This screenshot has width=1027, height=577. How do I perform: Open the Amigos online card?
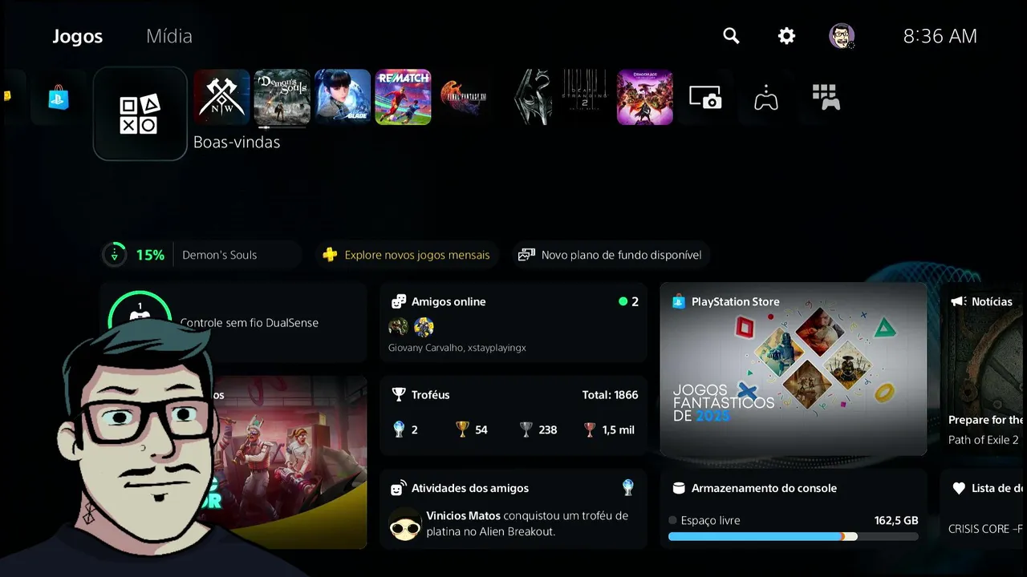click(513, 322)
